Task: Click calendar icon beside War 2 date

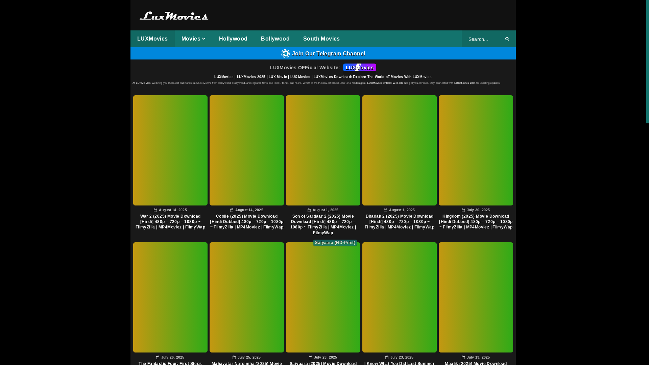Action: tap(155, 210)
